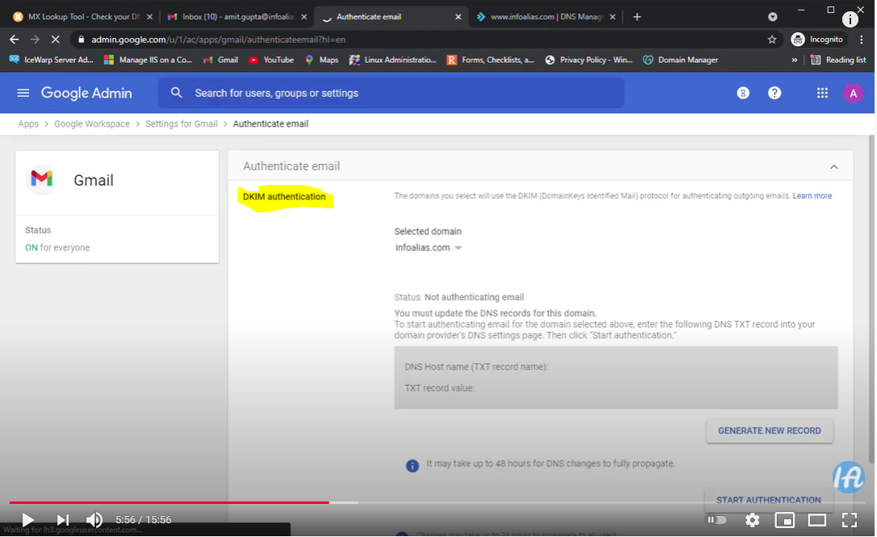Click the Start Authentication button
The width and height of the screenshot is (877, 537).
[x=769, y=500]
